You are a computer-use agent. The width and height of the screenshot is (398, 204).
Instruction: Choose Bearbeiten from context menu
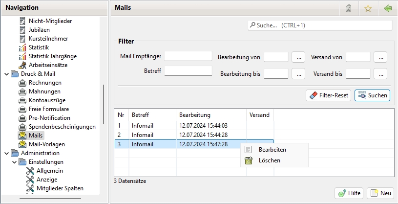coord(272,150)
